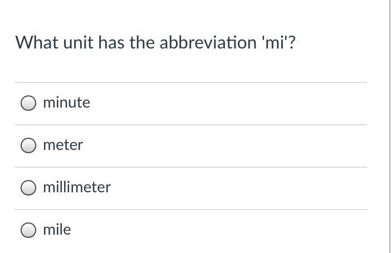The image size is (391, 253).
Task: Click the 'meter' answer label text
Action: point(63,145)
